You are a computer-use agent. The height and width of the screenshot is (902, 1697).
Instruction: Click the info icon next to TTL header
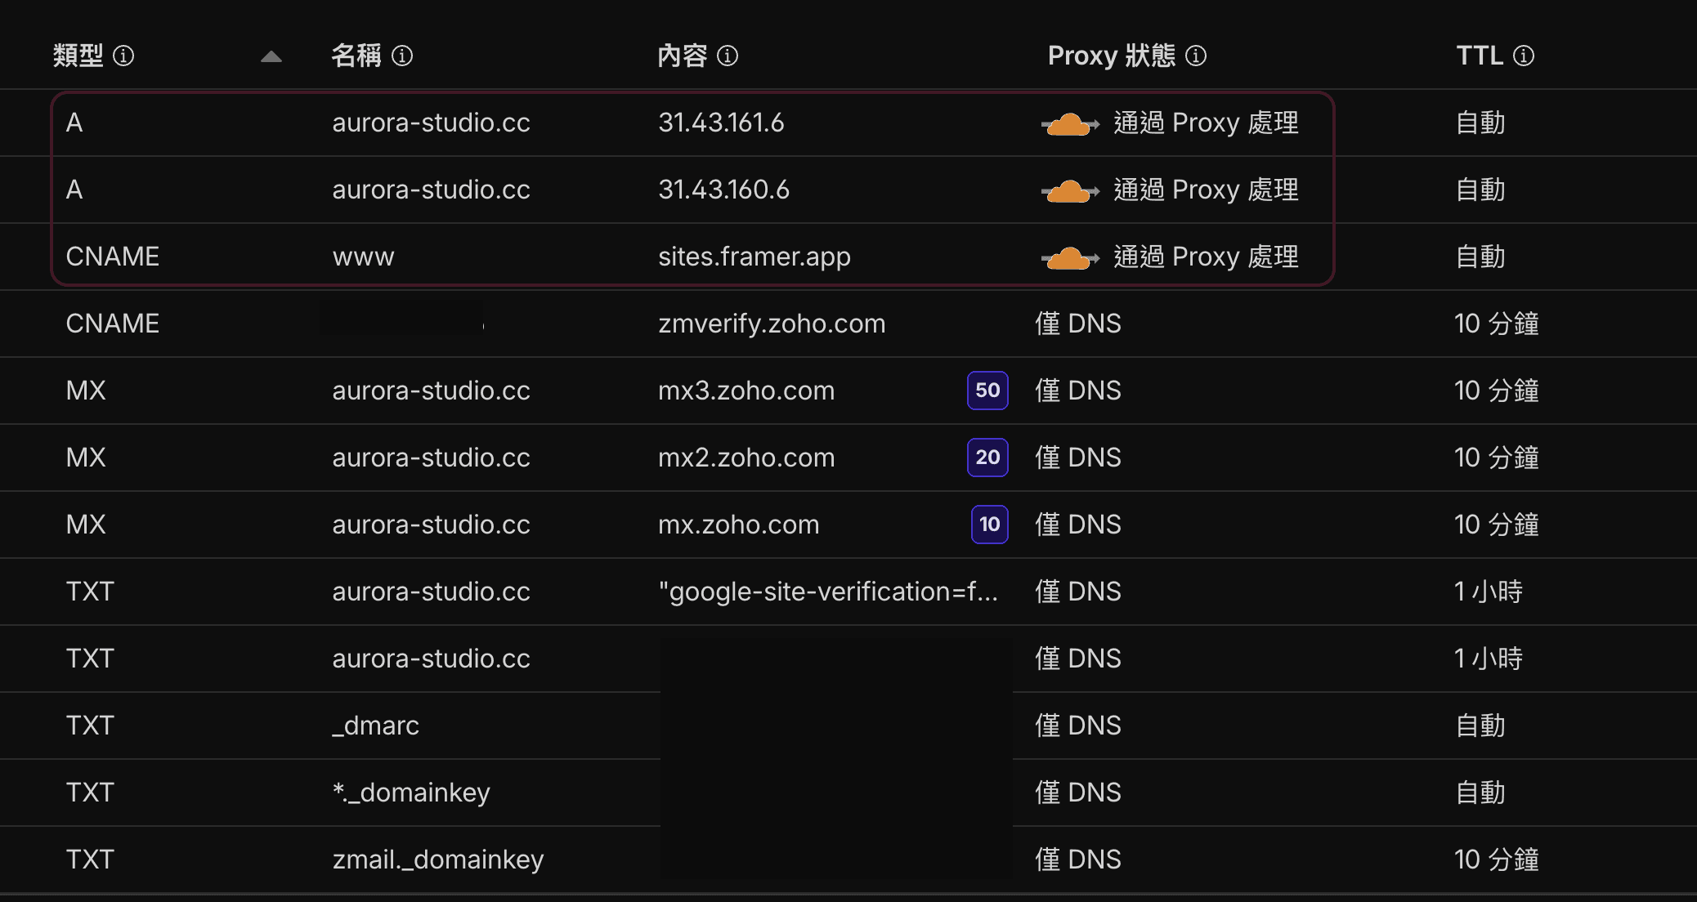coord(1524,56)
